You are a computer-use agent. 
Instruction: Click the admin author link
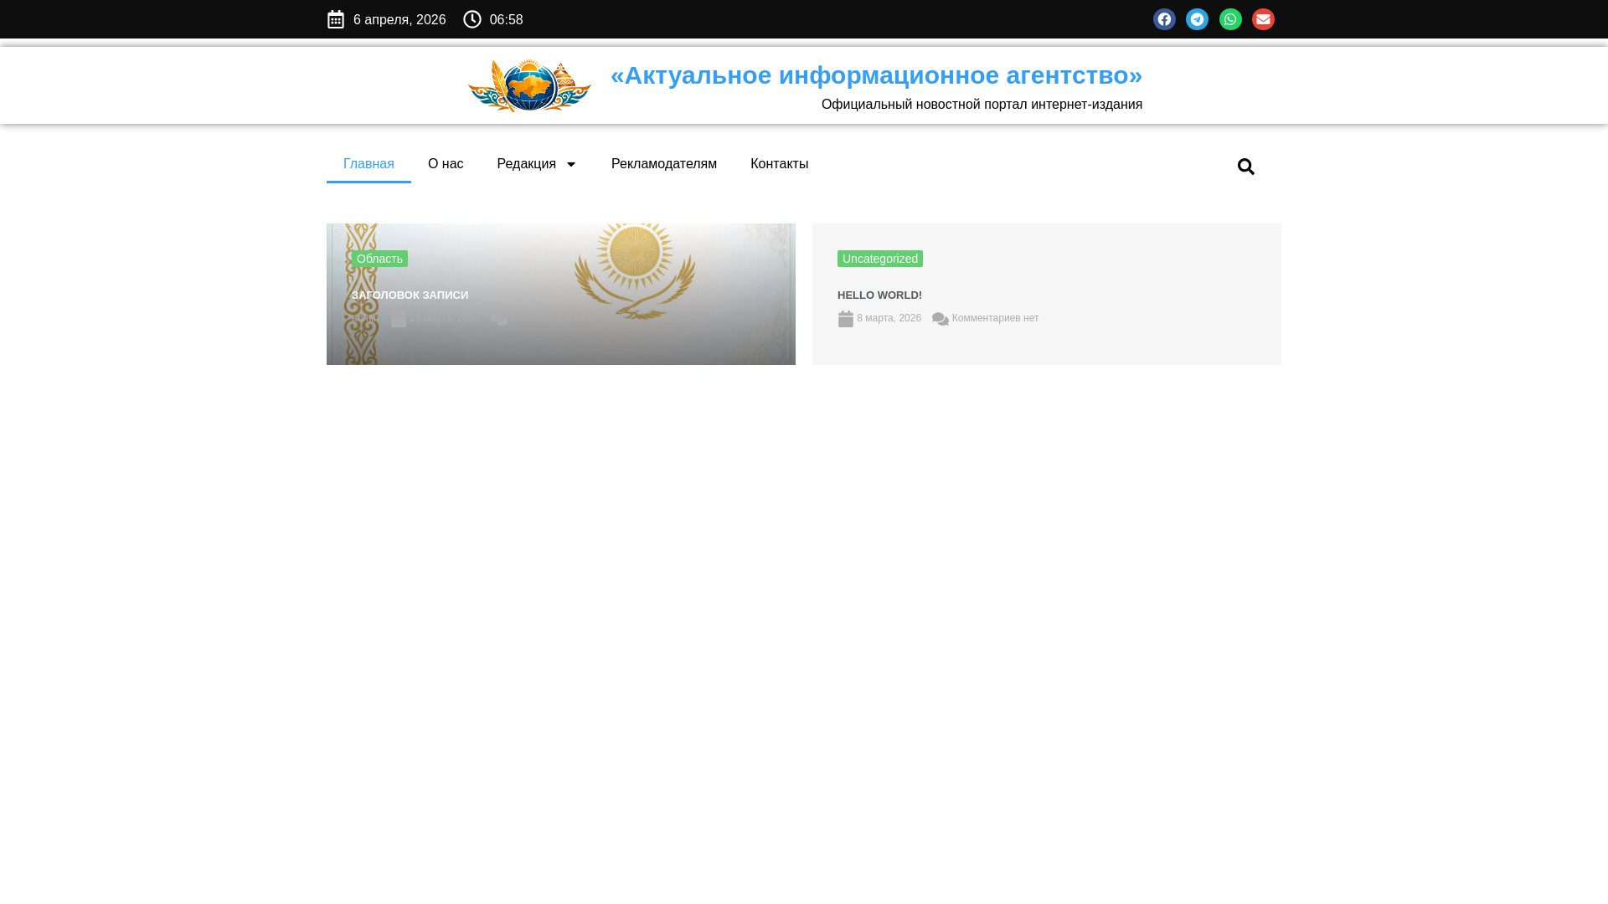point(365,318)
